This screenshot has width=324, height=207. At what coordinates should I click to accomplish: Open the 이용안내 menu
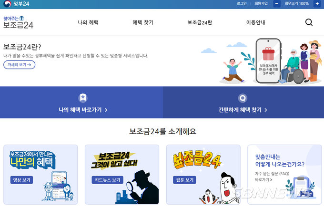[x=255, y=22]
